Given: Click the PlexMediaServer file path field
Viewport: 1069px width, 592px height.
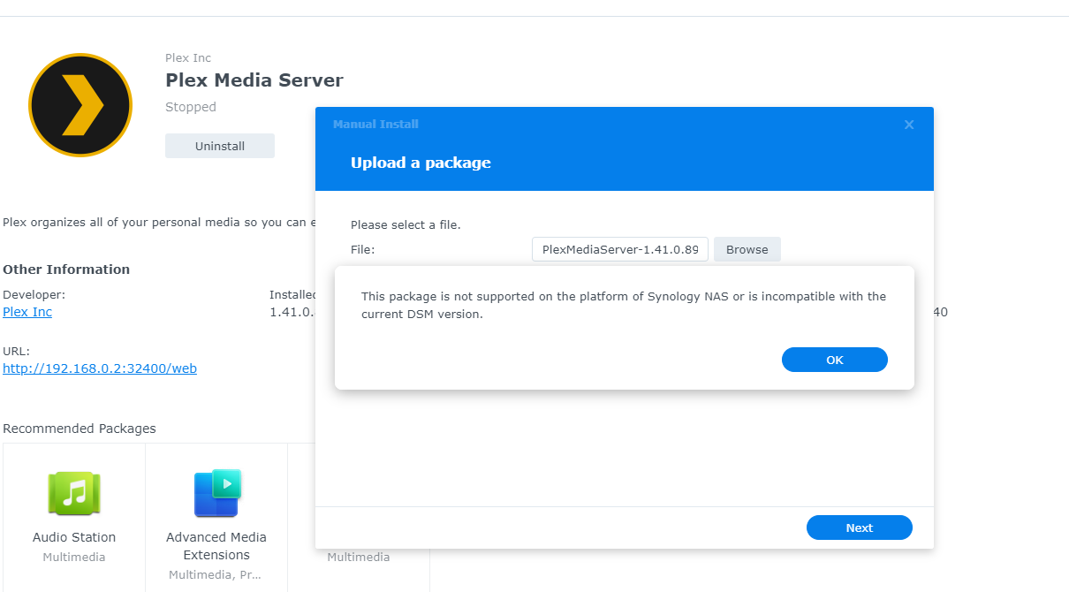Looking at the screenshot, I should tap(620, 249).
